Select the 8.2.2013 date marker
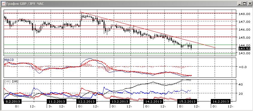This screenshot has width=253, height=111. (x=13, y=102)
